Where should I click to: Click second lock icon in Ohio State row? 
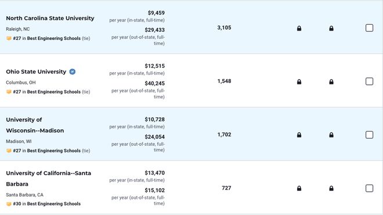pos(331,81)
